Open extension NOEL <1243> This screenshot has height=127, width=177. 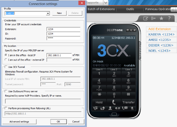coord(159,51)
